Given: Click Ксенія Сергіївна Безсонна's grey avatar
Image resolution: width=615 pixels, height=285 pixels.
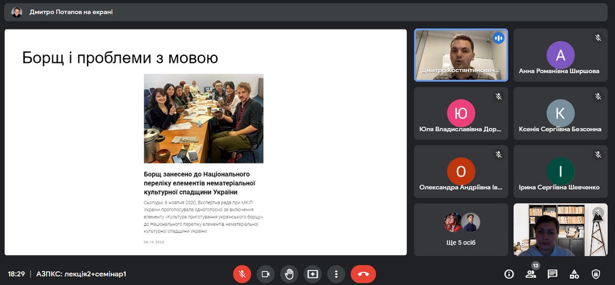Looking at the screenshot, I should pyautogui.click(x=560, y=113).
